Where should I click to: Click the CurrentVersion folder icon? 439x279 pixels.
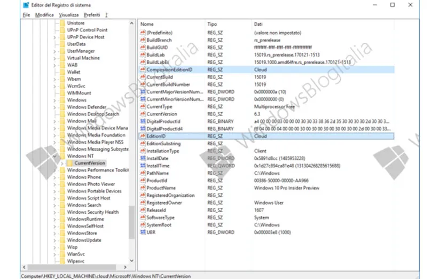click(x=69, y=163)
